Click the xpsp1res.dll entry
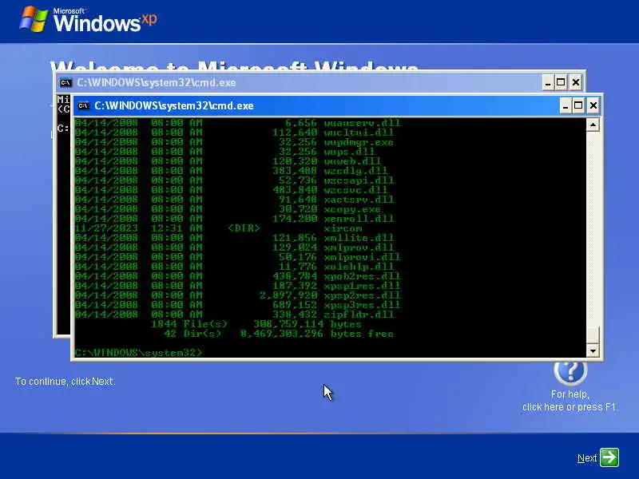 362,286
